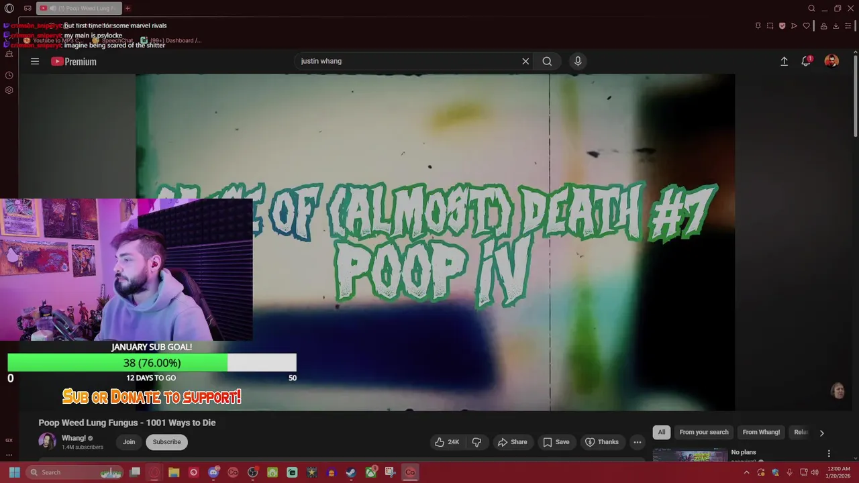The width and height of the screenshot is (859, 483).
Task: Click the Windows taskbar Search box
Action: pos(74,472)
